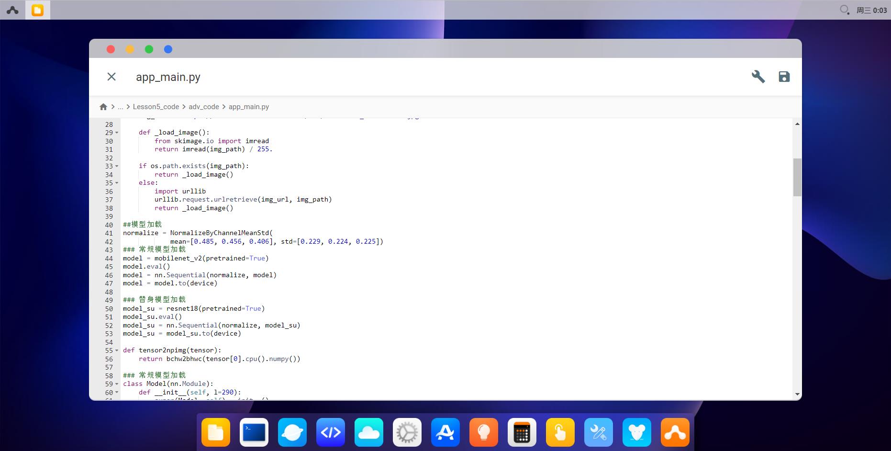This screenshot has width=891, height=451.
Task: Collapse code fold at line 59
Action: [117, 384]
